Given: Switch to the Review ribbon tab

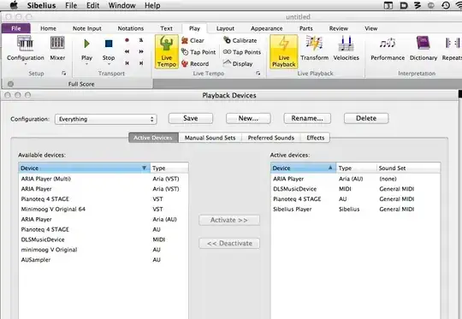Looking at the screenshot, I should 338,28.
